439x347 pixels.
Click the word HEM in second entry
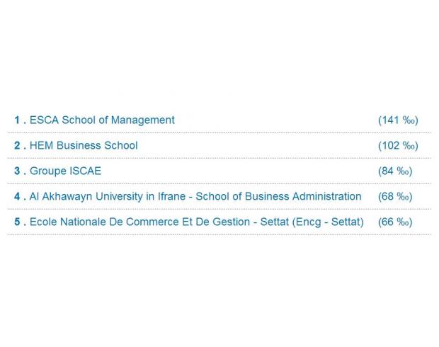coord(42,146)
